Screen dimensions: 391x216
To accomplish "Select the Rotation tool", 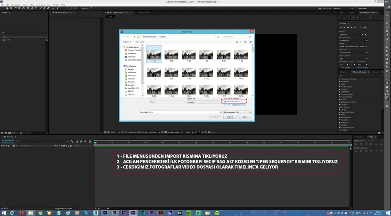I will pos(16,8).
